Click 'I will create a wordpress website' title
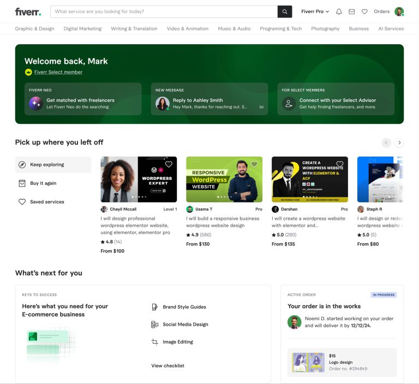419x384 pixels. [308, 222]
